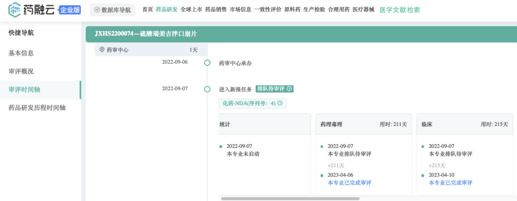The image size is (517, 201).
Task: Click the clock icon next to 化药-NDA序列号
Action: coord(280,103)
